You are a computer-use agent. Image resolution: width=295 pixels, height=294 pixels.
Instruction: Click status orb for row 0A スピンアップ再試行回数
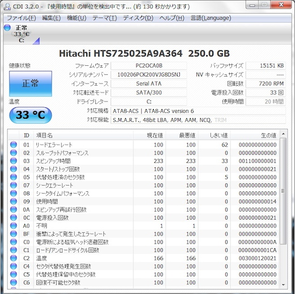(14, 209)
